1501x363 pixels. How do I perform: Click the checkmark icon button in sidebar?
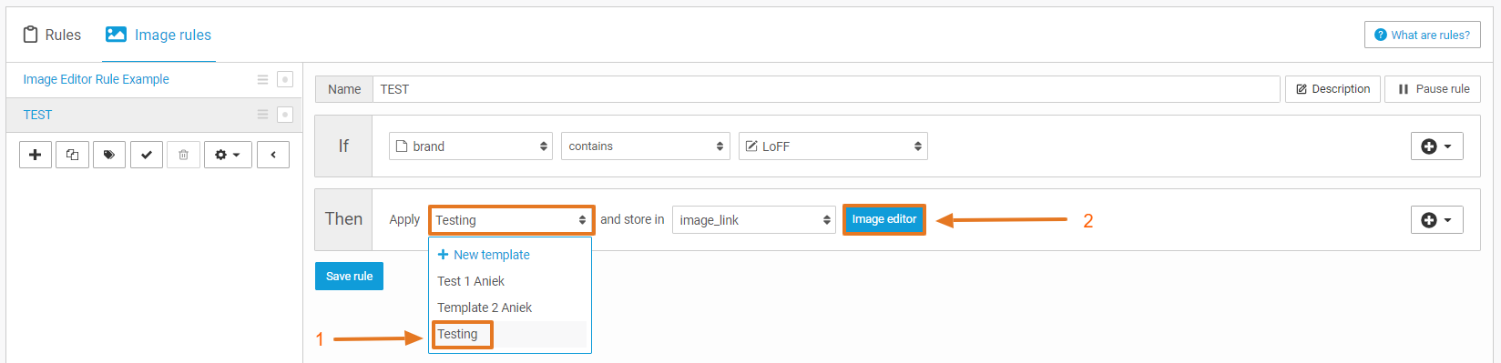[146, 155]
